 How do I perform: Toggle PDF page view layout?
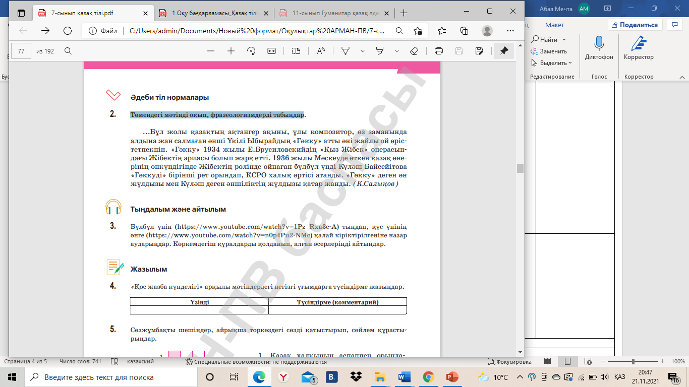(x=296, y=51)
